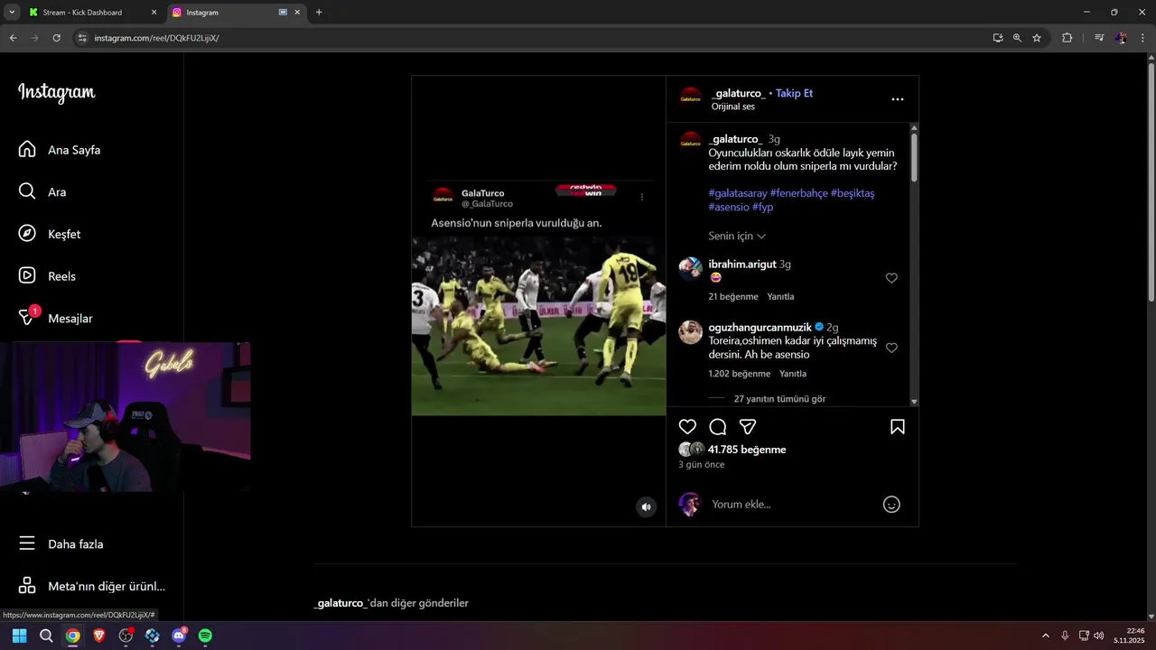Screen dimensions: 1156x650
Task: Click the #beşiktaş hashtag
Action: point(853,193)
